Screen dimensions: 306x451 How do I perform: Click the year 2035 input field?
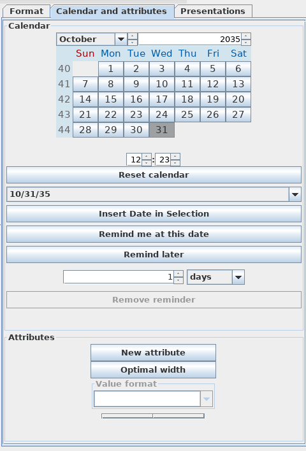pyautogui.click(x=190, y=39)
